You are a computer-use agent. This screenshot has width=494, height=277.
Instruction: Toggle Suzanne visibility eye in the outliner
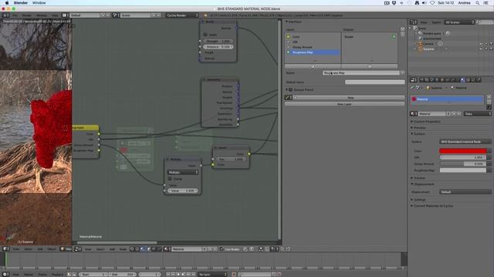pyautogui.click(x=481, y=49)
